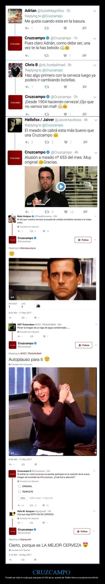
Task: Click the Vote button in the poll
Action: pyautogui.click(x=23, y=498)
